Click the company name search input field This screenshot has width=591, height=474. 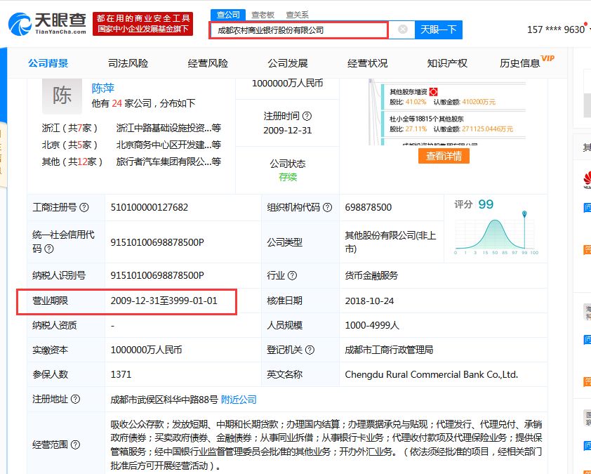[298, 30]
